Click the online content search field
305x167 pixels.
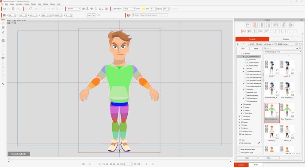coord(150,15)
